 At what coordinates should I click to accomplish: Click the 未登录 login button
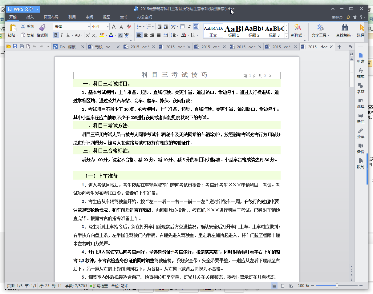337,18
